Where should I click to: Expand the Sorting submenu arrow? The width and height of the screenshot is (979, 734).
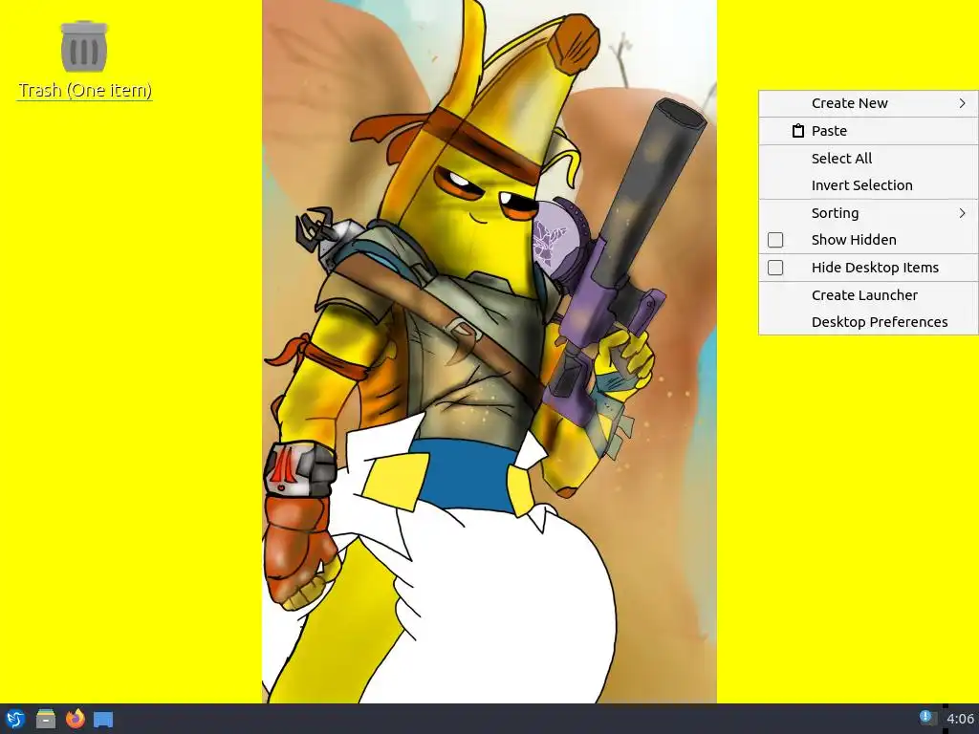[962, 213]
